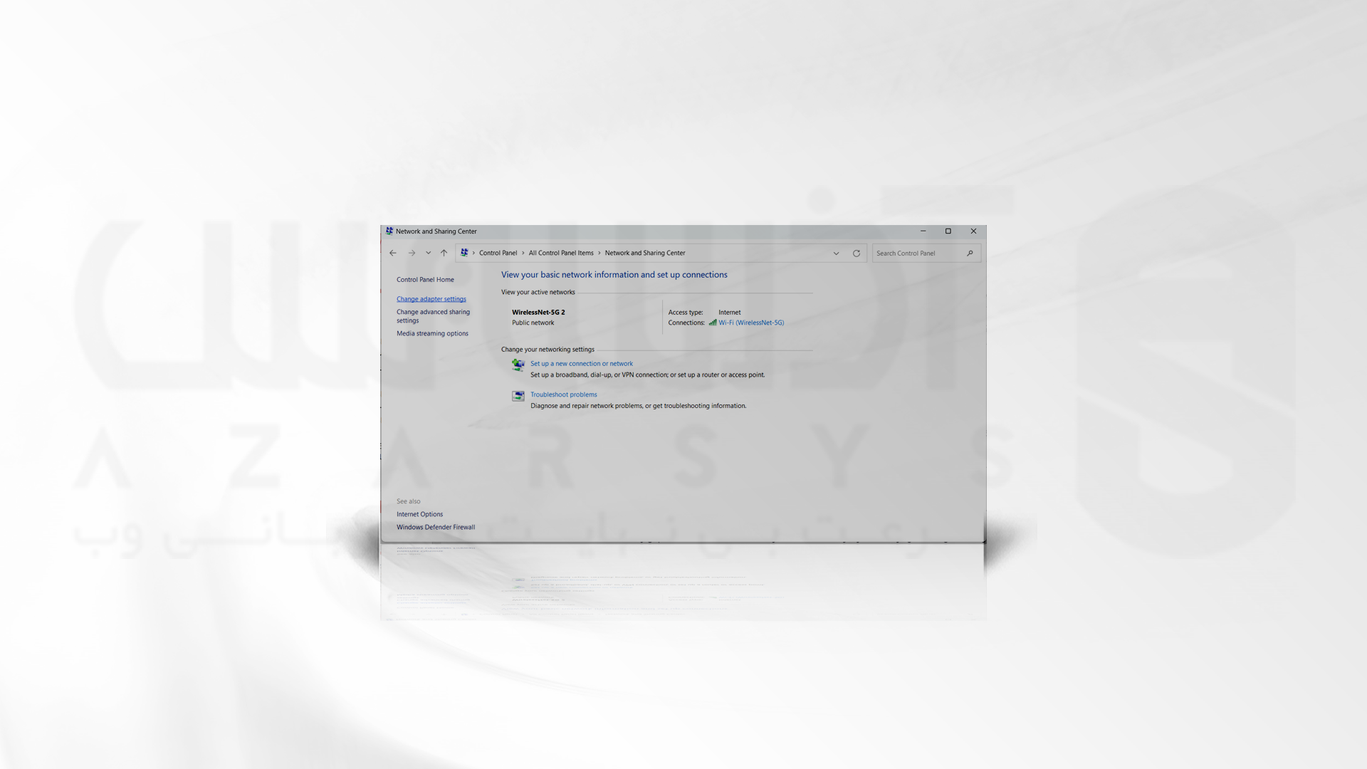
Task: Click the refresh page icon
Action: [857, 253]
